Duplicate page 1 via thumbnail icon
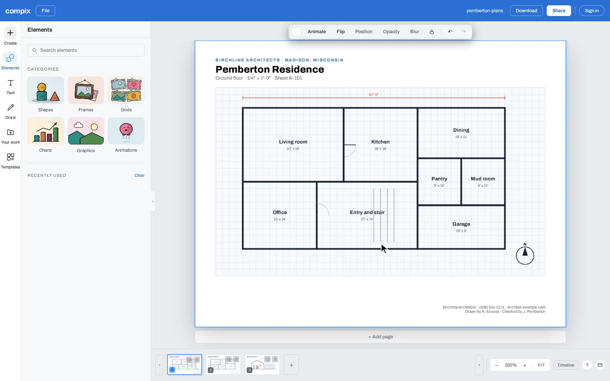The image size is (610, 381). click(189, 359)
